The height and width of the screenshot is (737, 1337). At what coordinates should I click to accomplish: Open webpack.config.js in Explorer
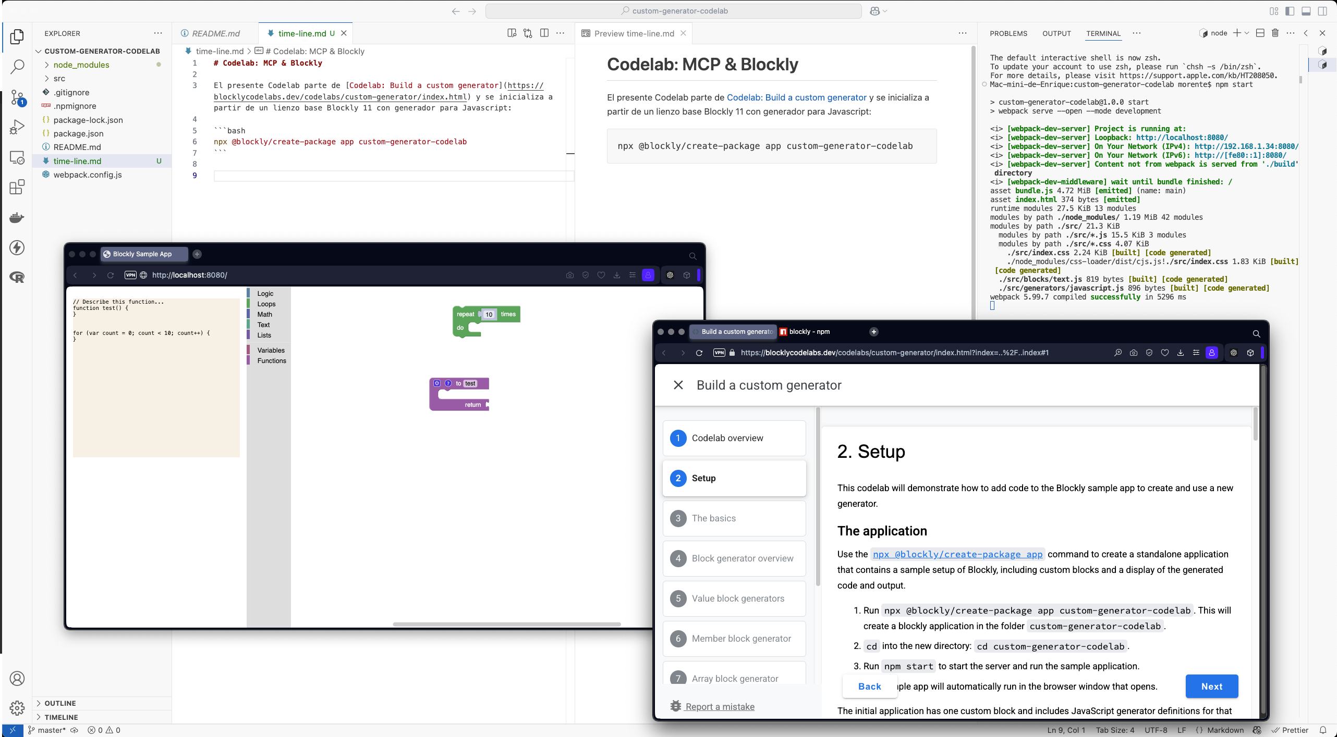[x=87, y=174]
